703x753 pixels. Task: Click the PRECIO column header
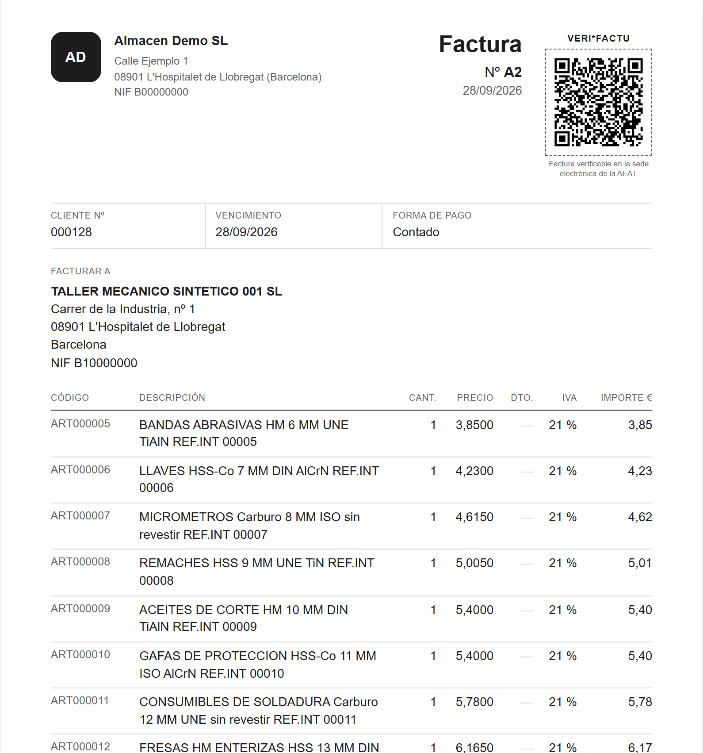tap(475, 398)
